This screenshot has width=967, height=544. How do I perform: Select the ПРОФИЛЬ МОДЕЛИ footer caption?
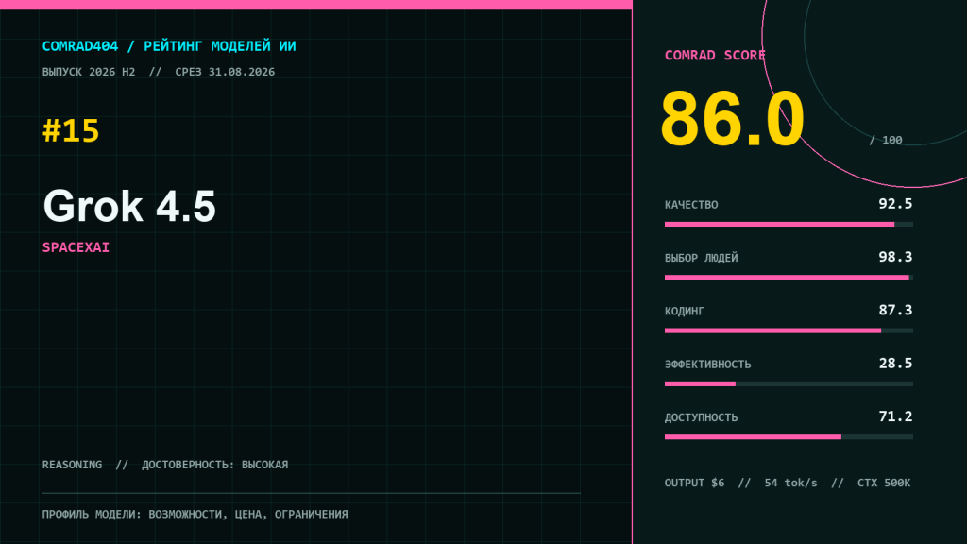[x=195, y=514]
